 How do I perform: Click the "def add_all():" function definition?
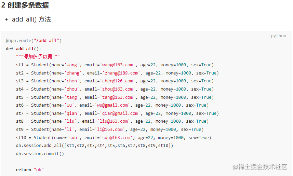(x=23, y=49)
